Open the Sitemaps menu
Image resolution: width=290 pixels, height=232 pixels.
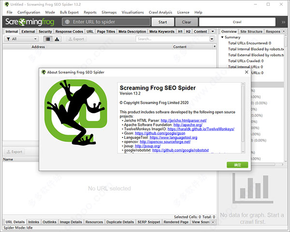109,13
